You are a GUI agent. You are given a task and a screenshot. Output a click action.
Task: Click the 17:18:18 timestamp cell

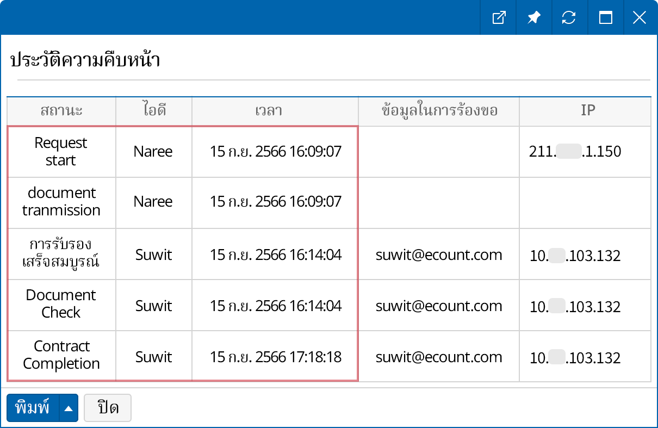point(276,357)
